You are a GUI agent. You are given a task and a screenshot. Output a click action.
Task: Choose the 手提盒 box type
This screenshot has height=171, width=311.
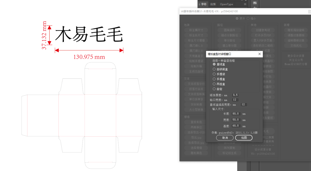coord(214,79)
